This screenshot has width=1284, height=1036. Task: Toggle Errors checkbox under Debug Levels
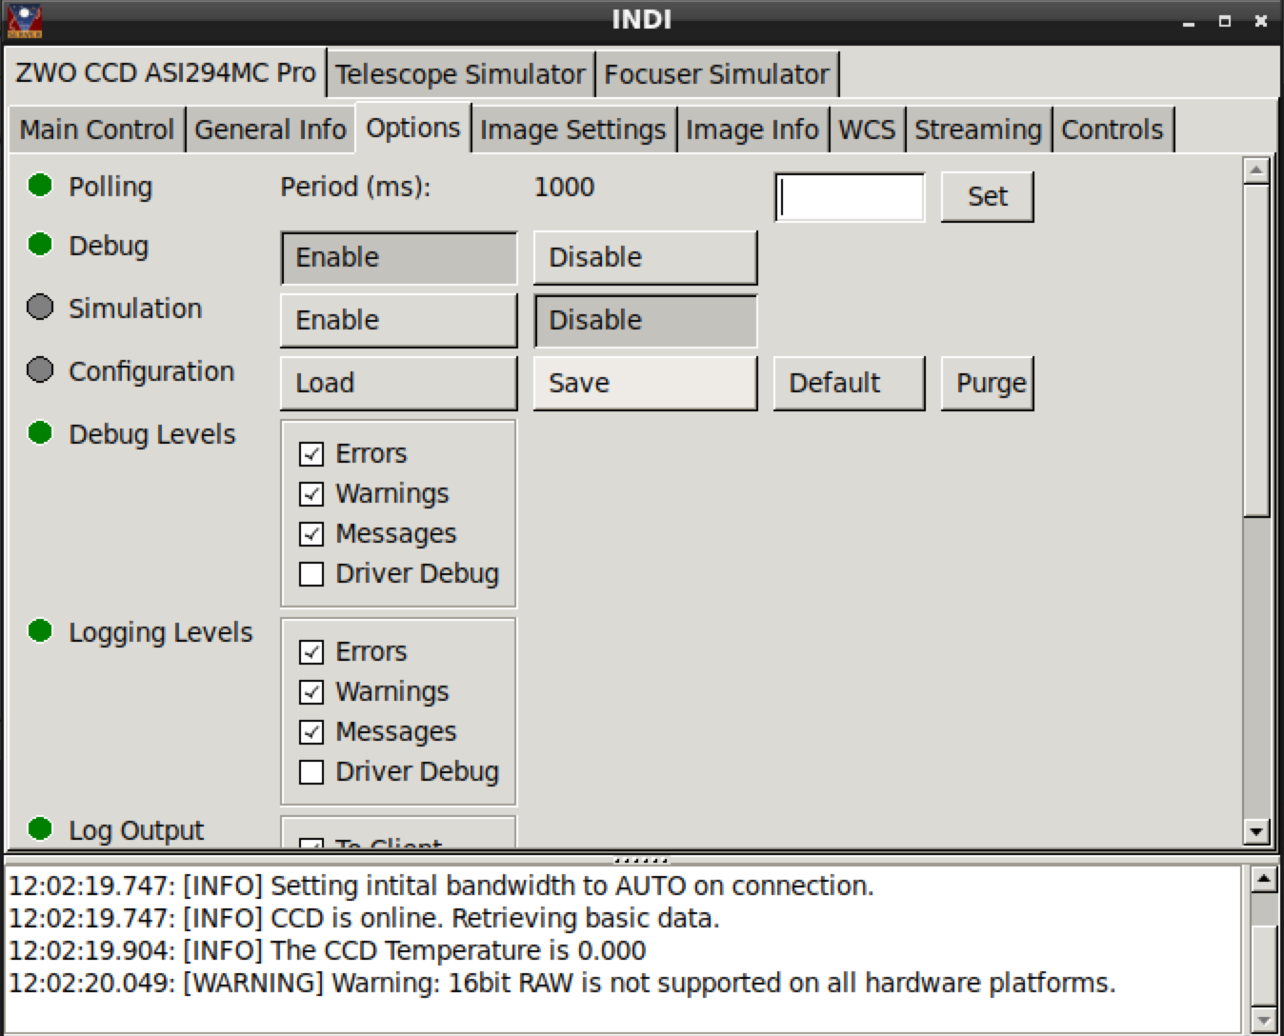311,454
